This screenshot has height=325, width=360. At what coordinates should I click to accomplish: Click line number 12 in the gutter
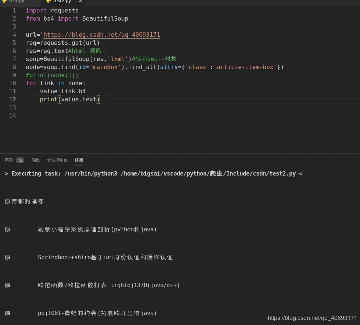tap(12, 100)
